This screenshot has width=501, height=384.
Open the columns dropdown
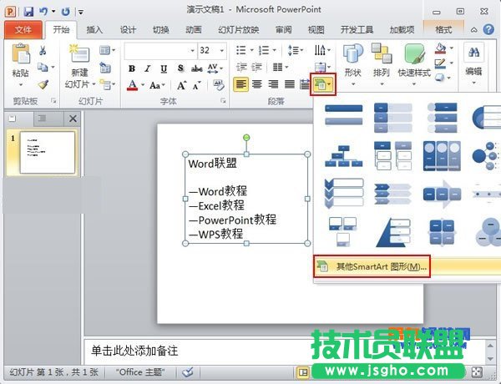[x=281, y=67]
